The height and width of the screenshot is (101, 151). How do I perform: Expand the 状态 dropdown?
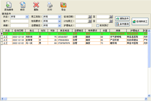tap(27, 17)
